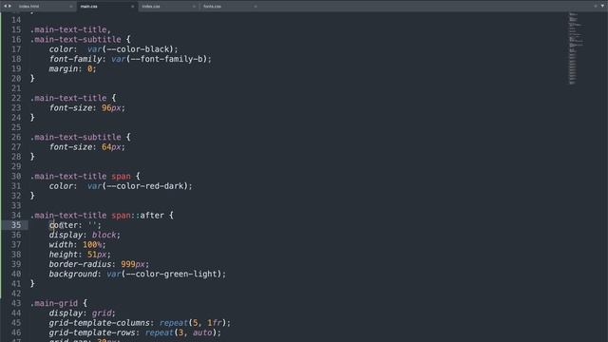Image resolution: width=608 pixels, height=342 pixels.
Task: Click the 'grid-template-rows' property
Action: click(92, 332)
